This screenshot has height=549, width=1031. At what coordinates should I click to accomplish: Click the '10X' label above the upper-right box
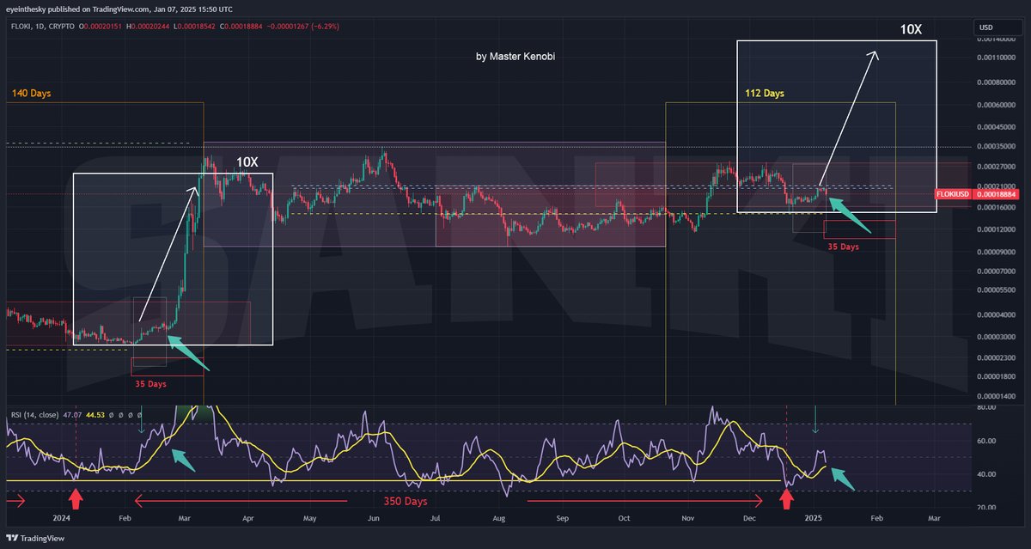[911, 29]
